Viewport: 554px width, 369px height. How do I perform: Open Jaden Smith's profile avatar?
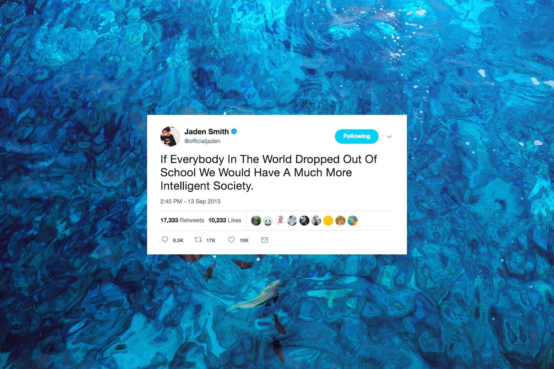[170, 136]
